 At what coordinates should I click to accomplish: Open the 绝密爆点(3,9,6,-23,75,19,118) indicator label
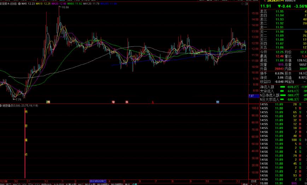(x=20, y=106)
